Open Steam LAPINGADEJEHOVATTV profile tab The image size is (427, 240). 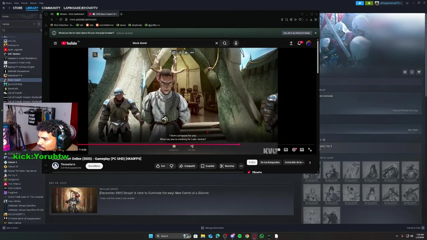tap(81, 8)
